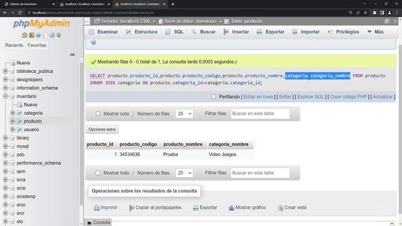Click Base de datos: inventario breadcrumb
Viewport: 402px width, 226px height.
[x=190, y=21]
